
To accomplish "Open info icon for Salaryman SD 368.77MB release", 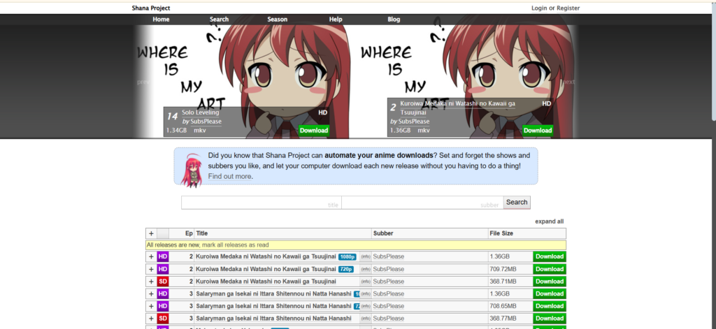I will pyautogui.click(x=366, y=319).
